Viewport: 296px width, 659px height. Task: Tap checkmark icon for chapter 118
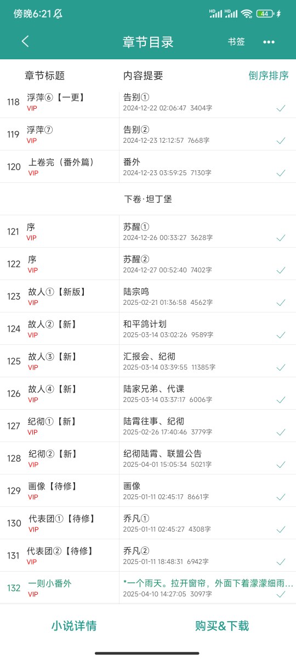(281, 108)
